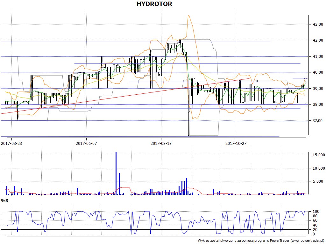Click the 40 level on %R axis
The height and width of the screenshot is (244, 326).
click(315, 225)
